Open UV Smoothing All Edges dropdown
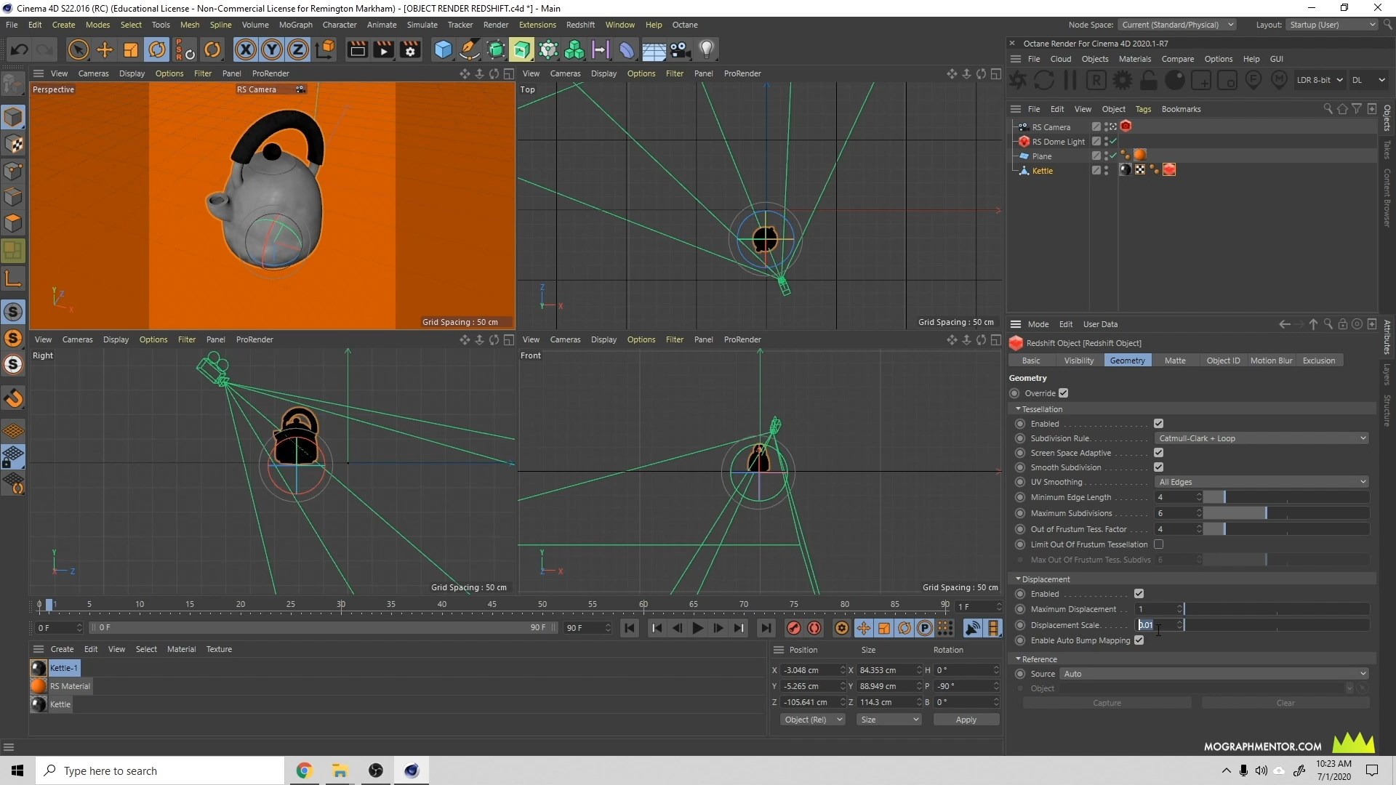 [x=1261, y=482]
